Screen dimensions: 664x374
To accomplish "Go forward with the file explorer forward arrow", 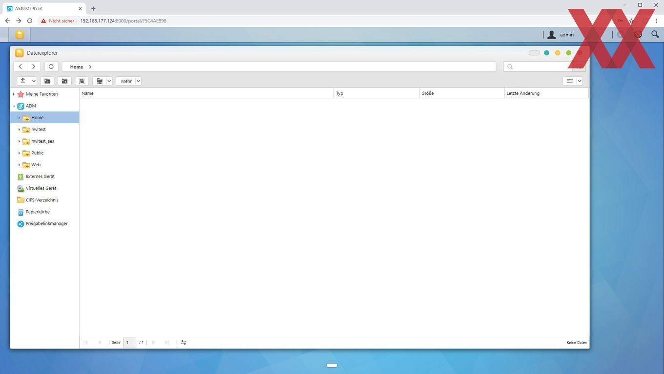I will point(33,66).
